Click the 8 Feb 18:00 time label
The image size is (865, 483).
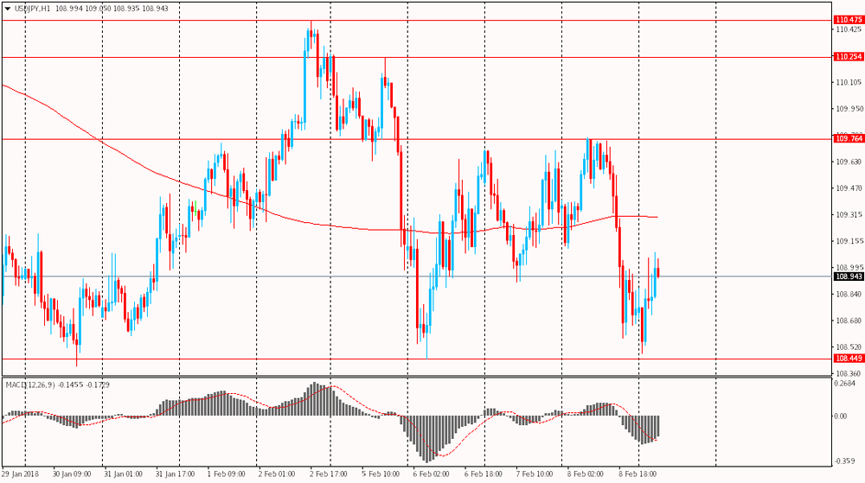pos(638,474)
